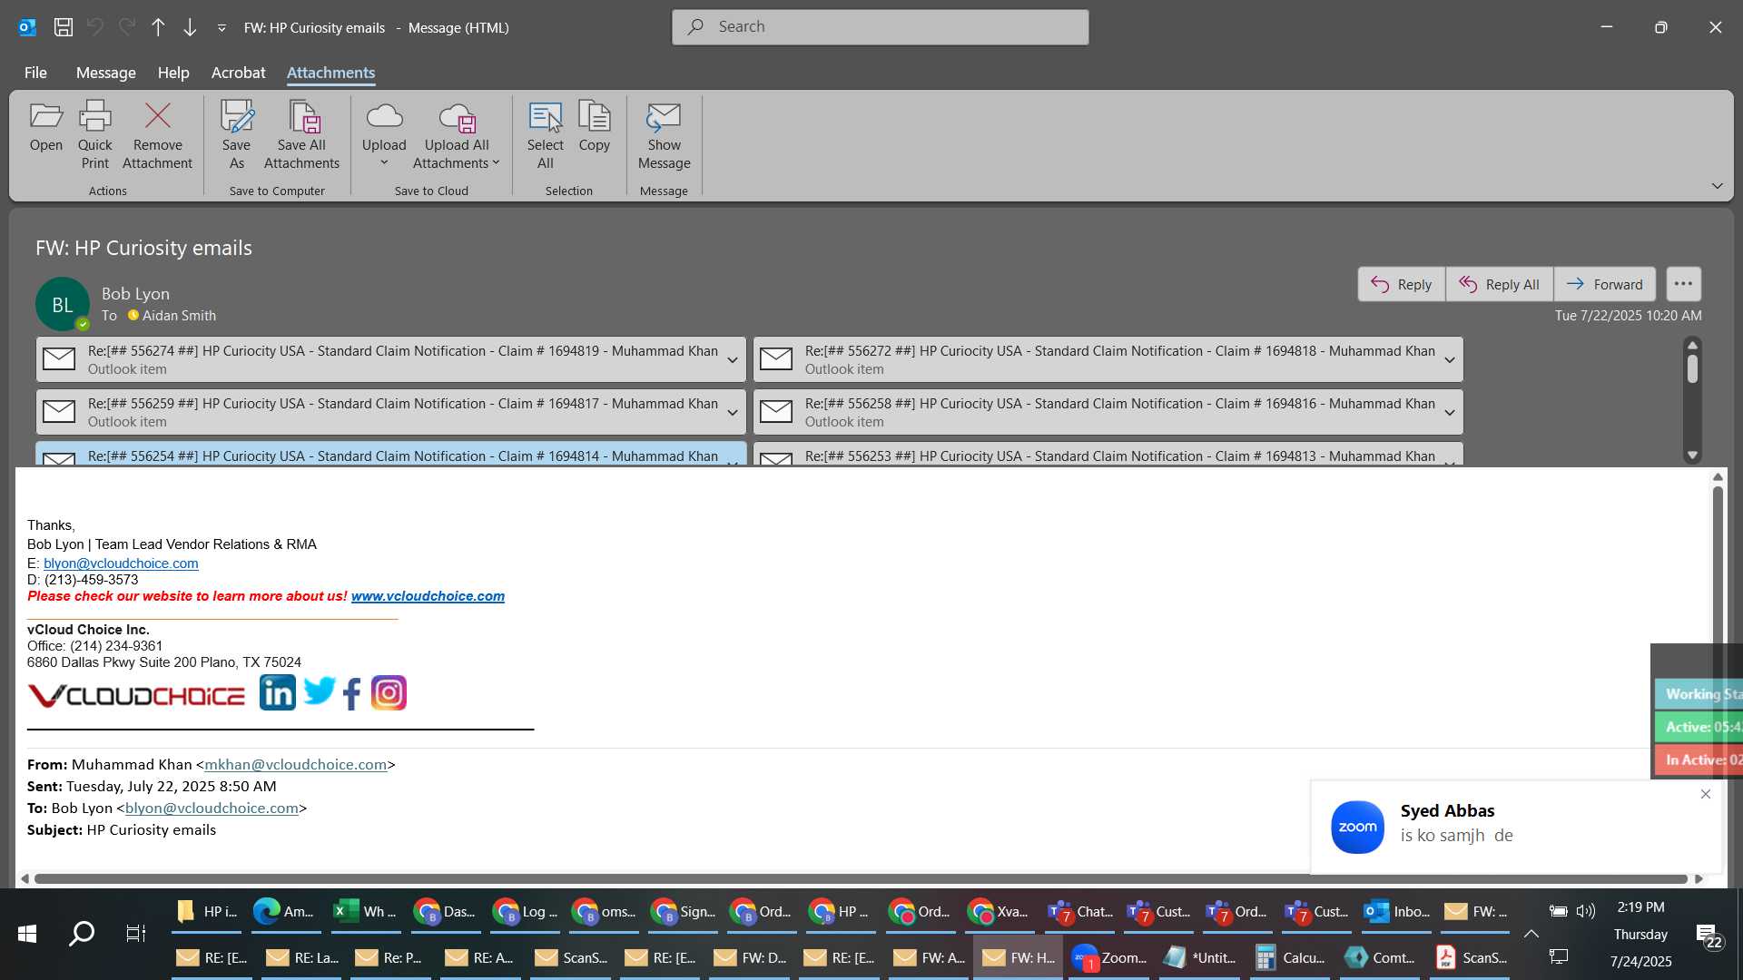Click Aidan Smith recipient name

click(179, 316)
